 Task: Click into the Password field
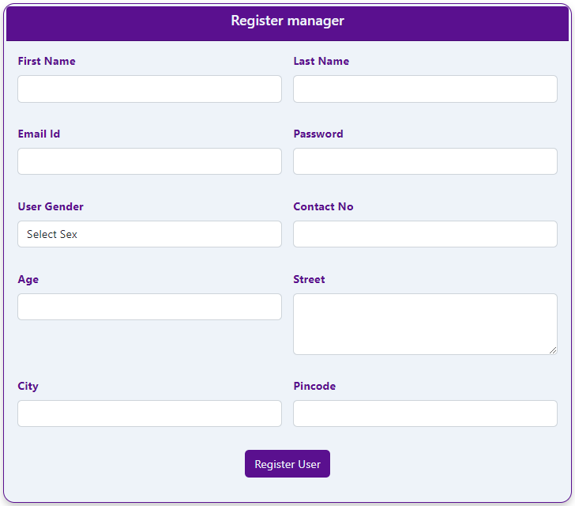[x=425, y=161]
